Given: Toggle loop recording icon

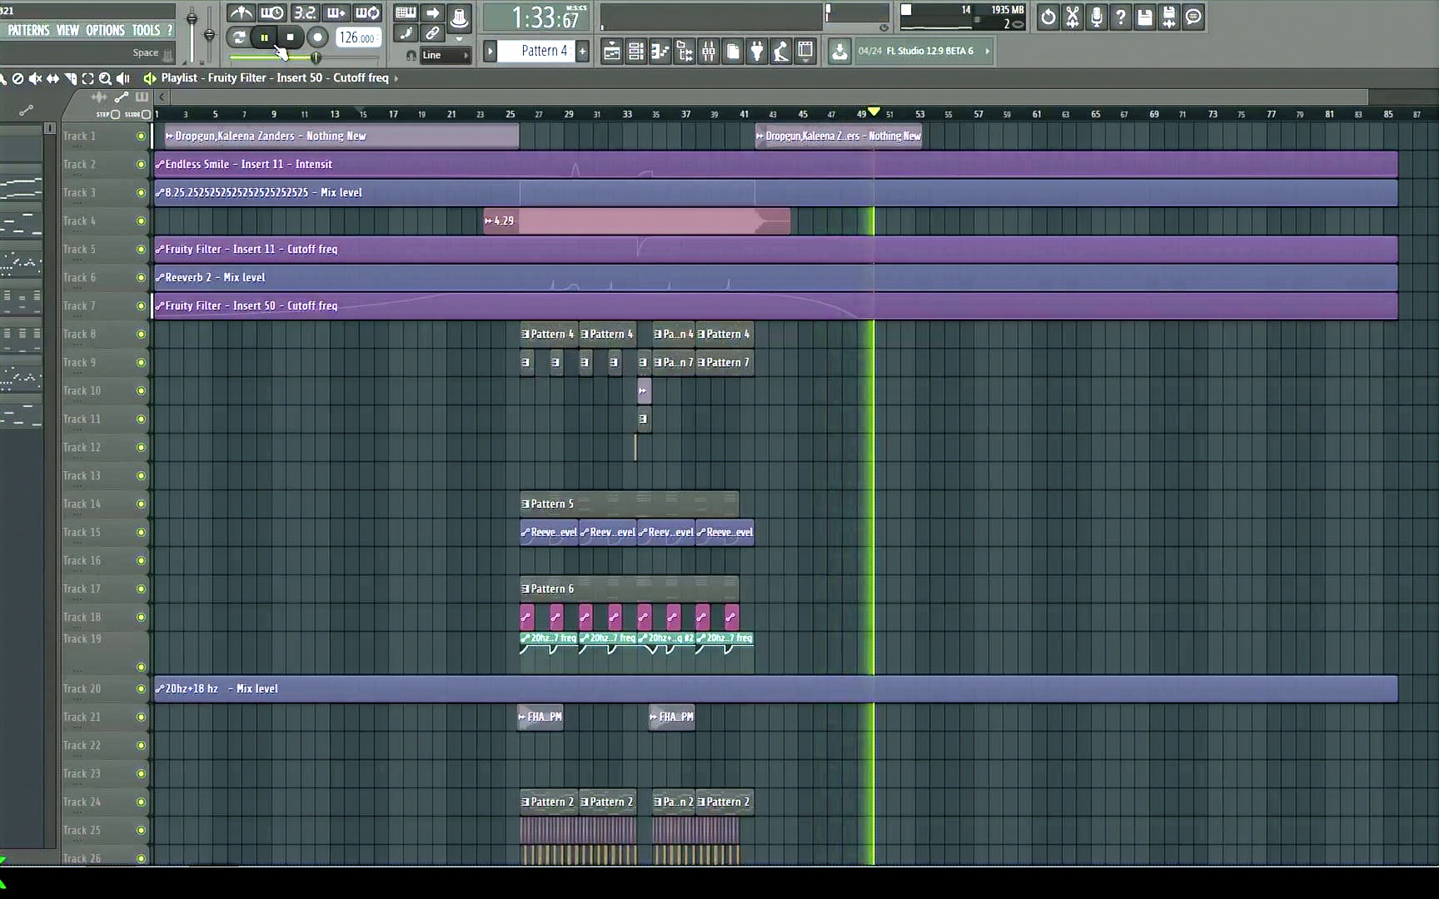Looking at the screenshot, I should [x=367, y=12].
